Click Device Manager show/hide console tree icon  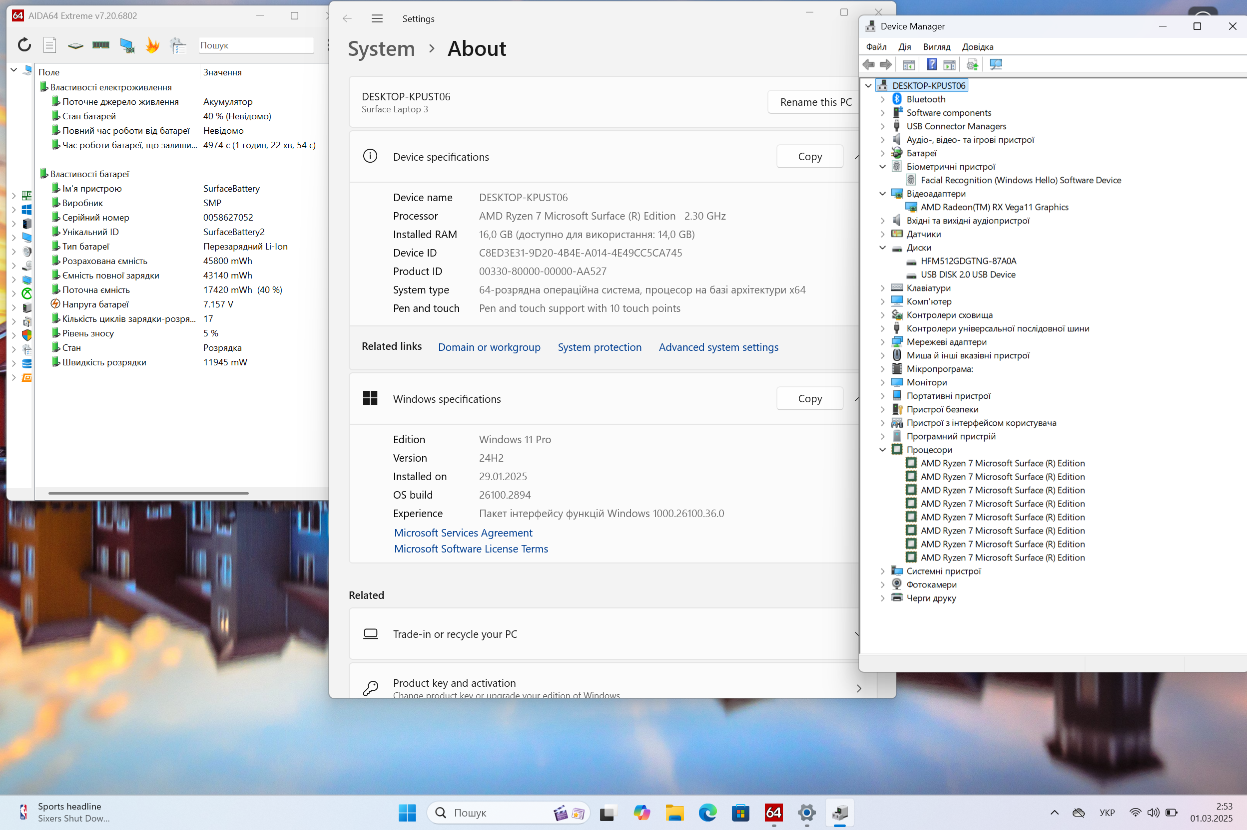(x=909, y=64)
